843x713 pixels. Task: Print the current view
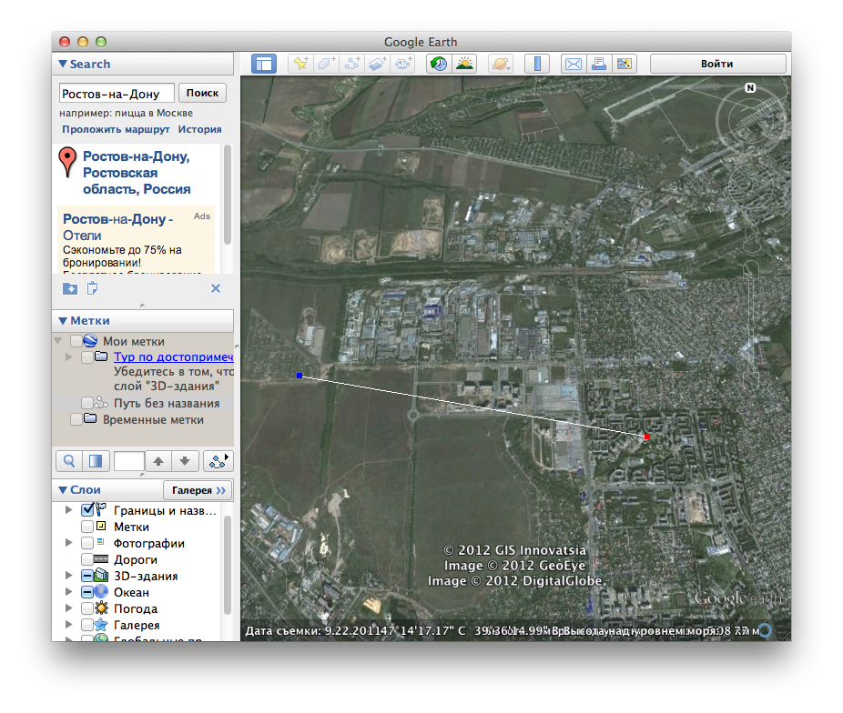599,64
